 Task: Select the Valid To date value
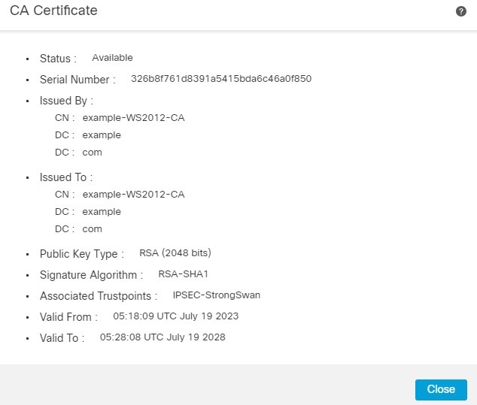point(163,337)
